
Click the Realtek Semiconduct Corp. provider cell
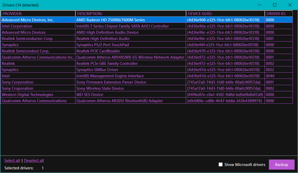38,51
